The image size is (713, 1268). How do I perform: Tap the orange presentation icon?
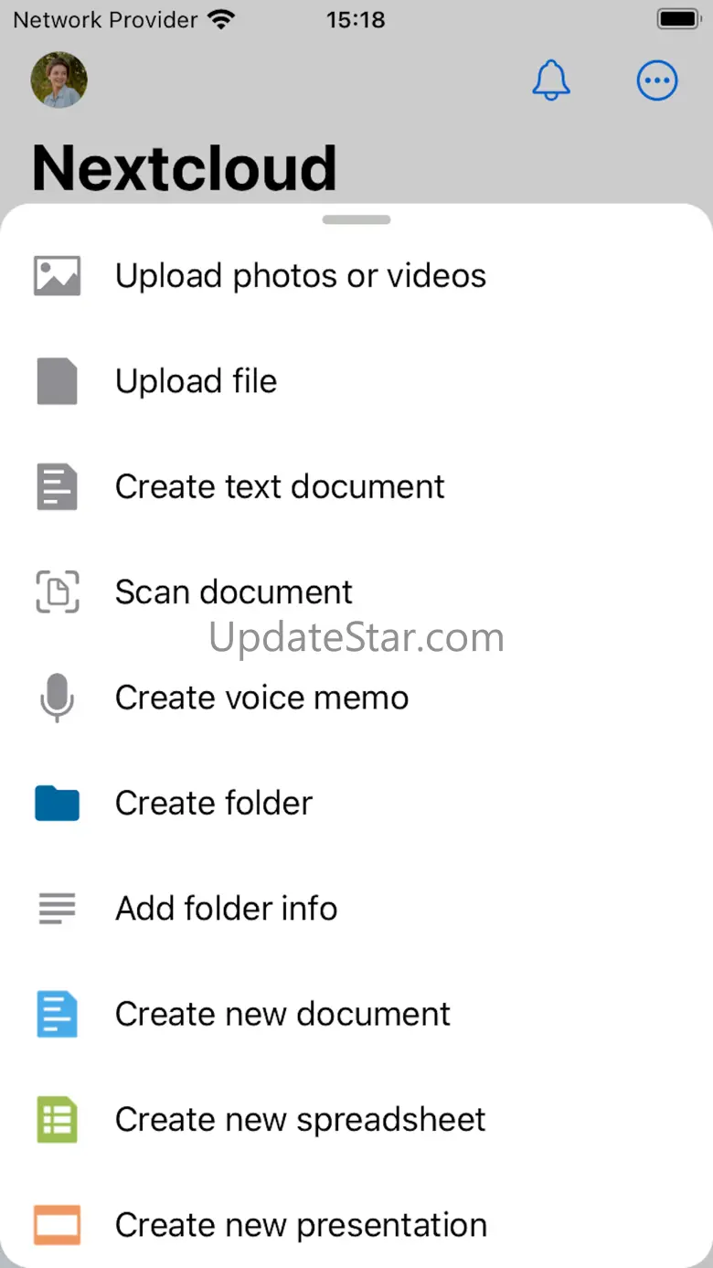click(x=57, y=1225)
